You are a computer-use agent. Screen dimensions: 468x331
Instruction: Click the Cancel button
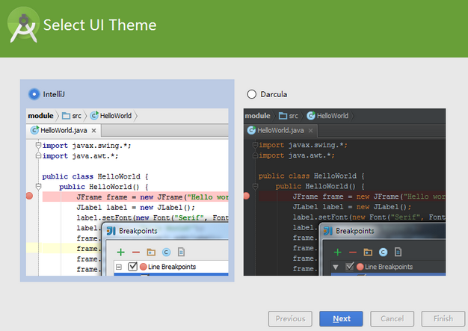(392, 319)
